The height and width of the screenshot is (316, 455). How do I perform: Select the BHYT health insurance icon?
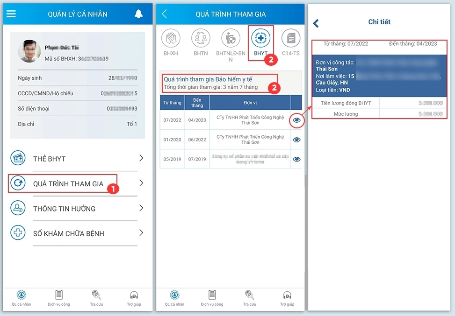click(260, 38)
